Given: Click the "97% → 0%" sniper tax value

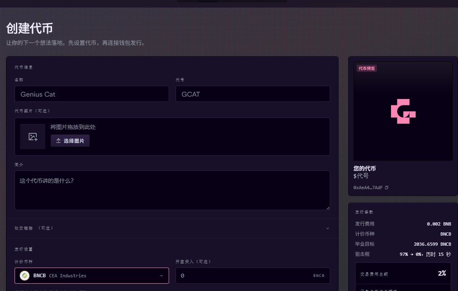Looking at the screenshot, I should click(x=410, y=254).
